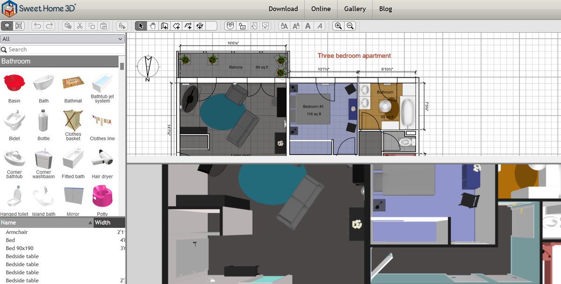Click the Bathroom category header
The height and width of the screenshot is (284, 561).
click(x=59, y=61)
